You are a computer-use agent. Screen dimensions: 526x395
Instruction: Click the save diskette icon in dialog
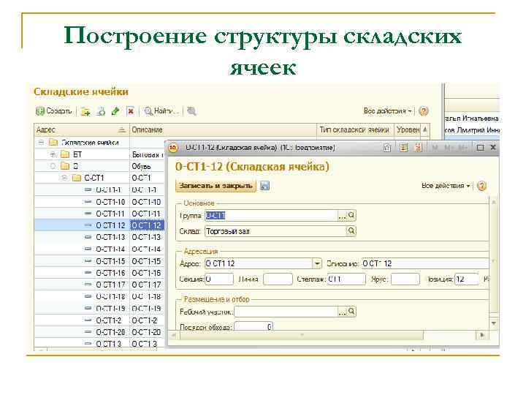265,186
